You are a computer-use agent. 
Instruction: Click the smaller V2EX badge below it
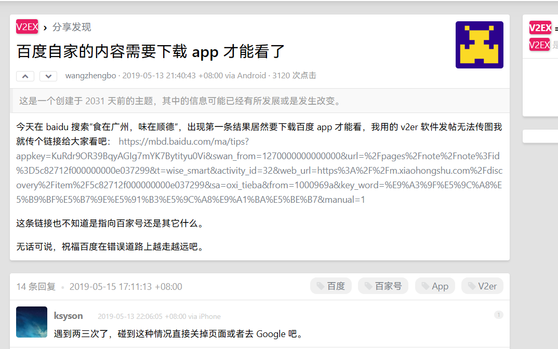539,45
